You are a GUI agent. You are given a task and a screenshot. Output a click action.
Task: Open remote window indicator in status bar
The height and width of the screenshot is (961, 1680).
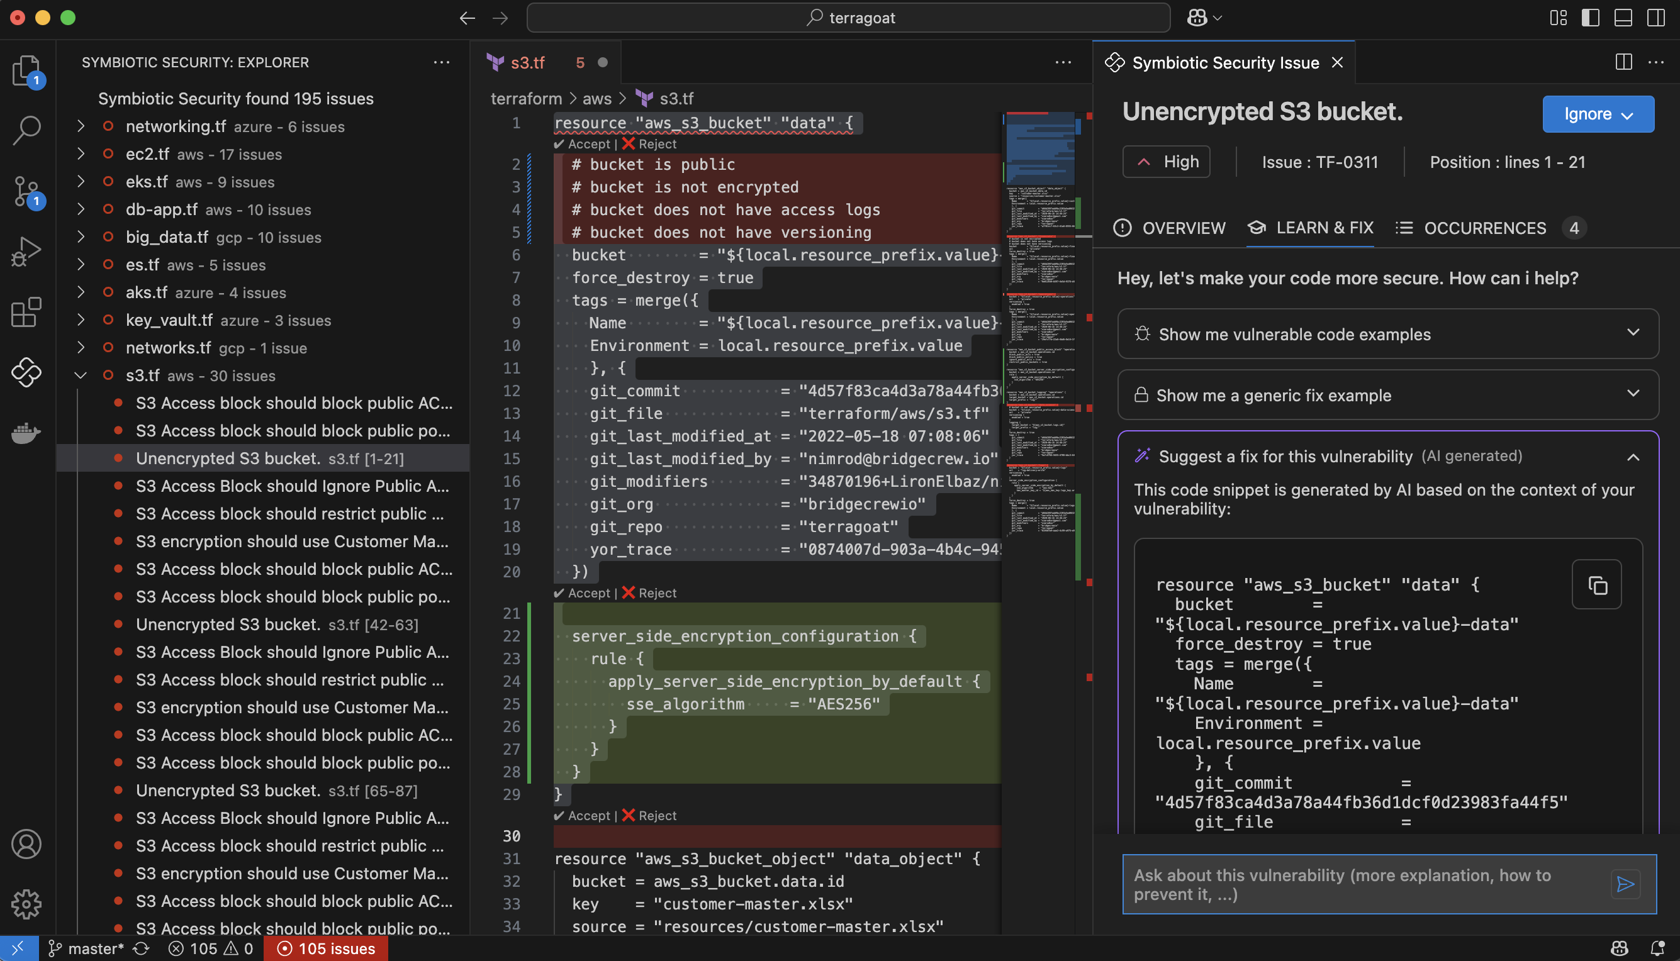[x=18, y=948]
